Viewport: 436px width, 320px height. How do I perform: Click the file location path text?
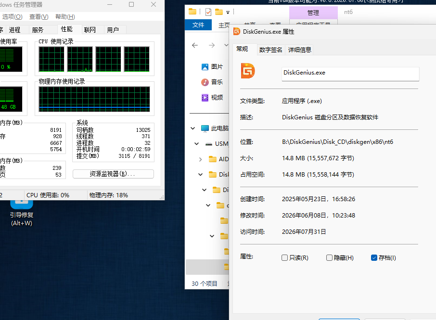click(x=337, y=142)
